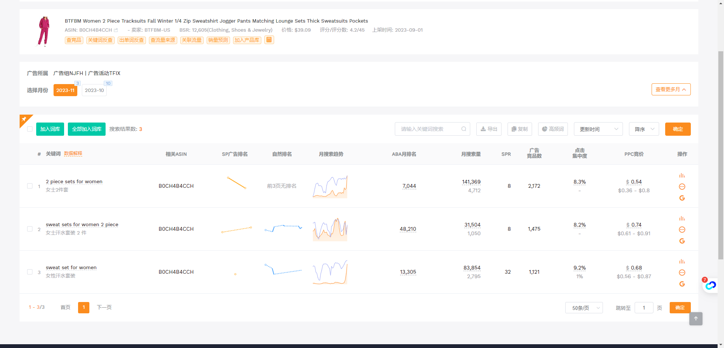The image size is (724, 348).
Task: Click the bar chart icon for row 1
Action: click(x=682, y=176)
